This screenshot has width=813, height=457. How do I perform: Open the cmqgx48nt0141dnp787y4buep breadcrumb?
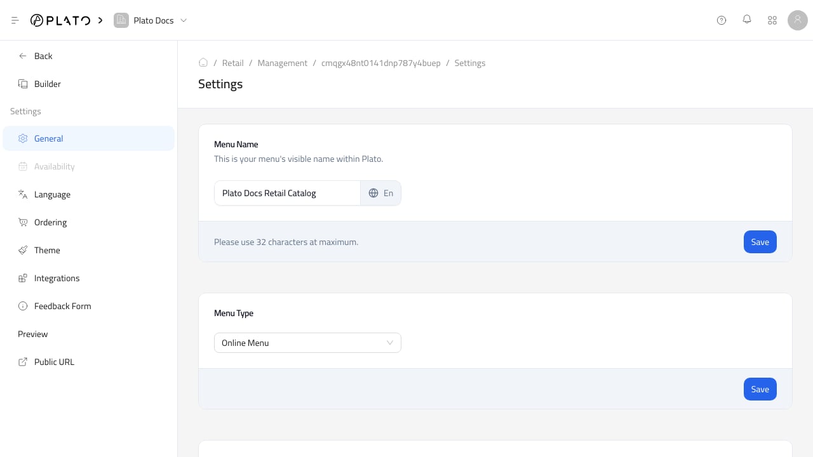(381, 63)
